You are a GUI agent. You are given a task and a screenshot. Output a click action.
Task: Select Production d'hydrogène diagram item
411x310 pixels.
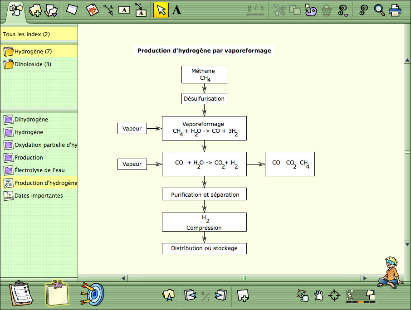[39, 183]
